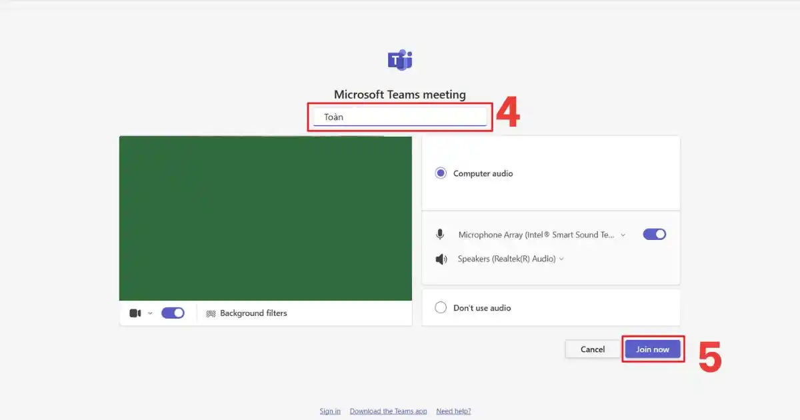
Task: Turn off the camera toggle switch
Action: click(173, 313)
